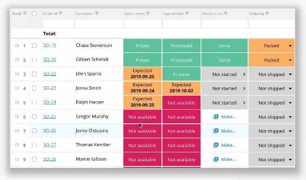Click Make... link for Jenny Oldstone

[229, 131]
